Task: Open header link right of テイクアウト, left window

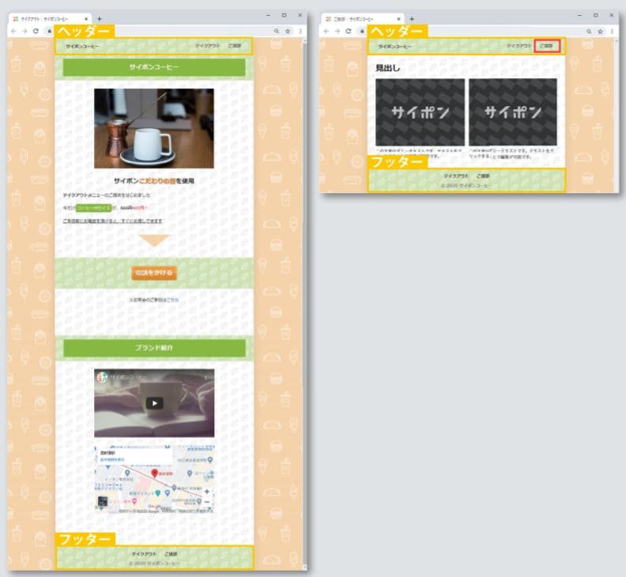Action: point(234,46)
